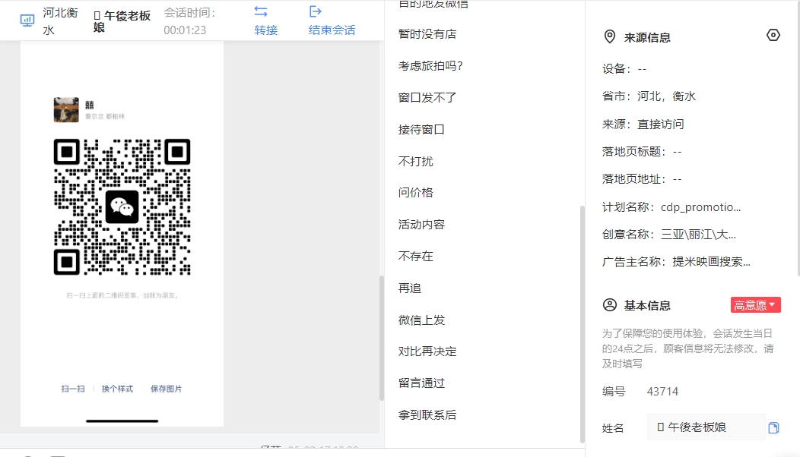
Task: Click the quick reply list scrollbar
Action: (583, 323)
